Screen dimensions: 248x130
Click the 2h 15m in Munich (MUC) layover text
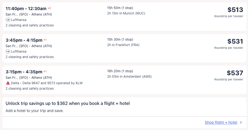[x=126, y=13]
